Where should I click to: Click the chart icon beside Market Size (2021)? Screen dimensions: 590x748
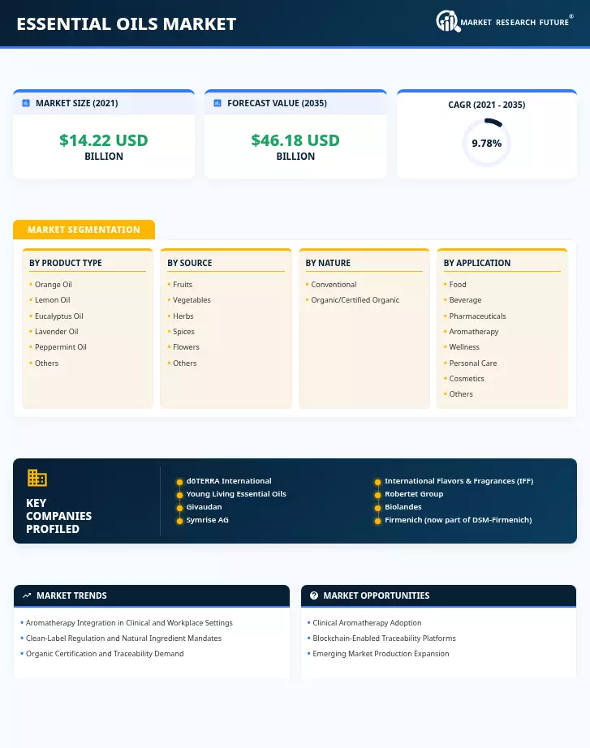click(x=26, y=103)
